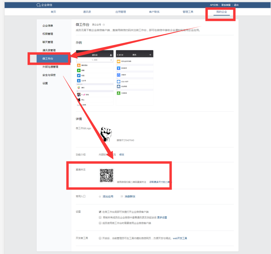
Task: Open 权限管理 in the sidebar
Action: (48, 34)
